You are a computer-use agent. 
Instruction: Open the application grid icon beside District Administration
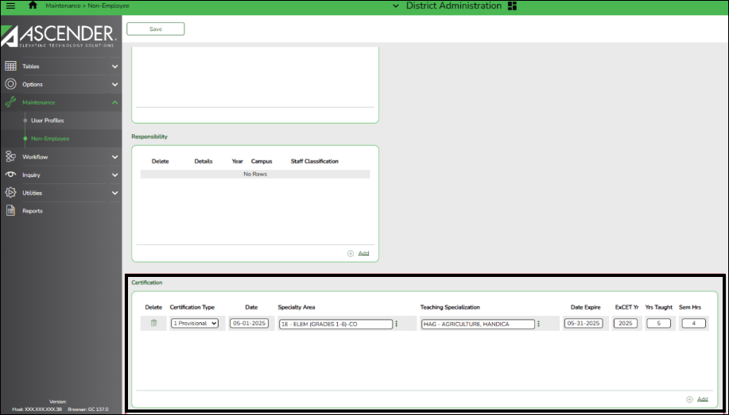click(x=512, y=6)
